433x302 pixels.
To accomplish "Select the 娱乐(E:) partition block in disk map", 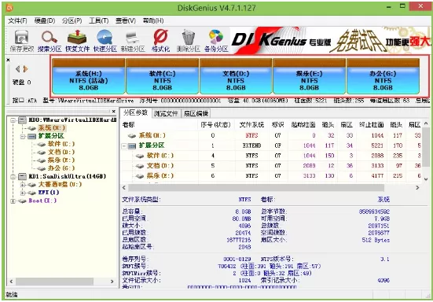I will [310, 76].
